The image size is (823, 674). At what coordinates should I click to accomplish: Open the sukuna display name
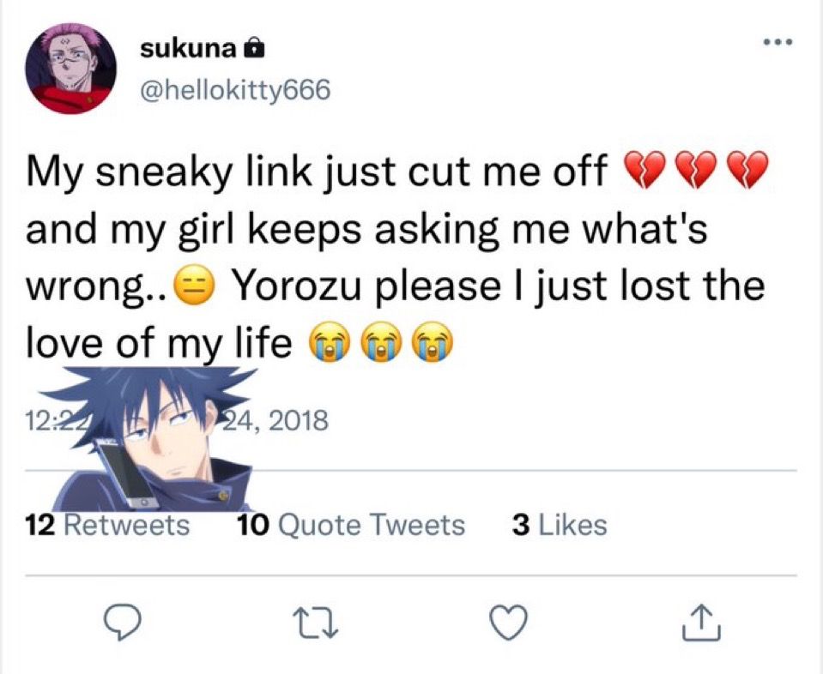[188, 49]
